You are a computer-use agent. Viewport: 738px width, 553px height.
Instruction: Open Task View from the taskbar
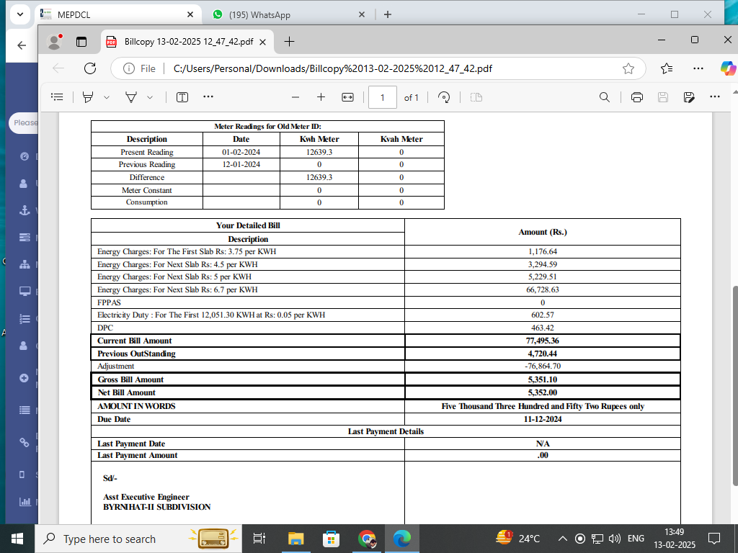click(x=259, y=539)
